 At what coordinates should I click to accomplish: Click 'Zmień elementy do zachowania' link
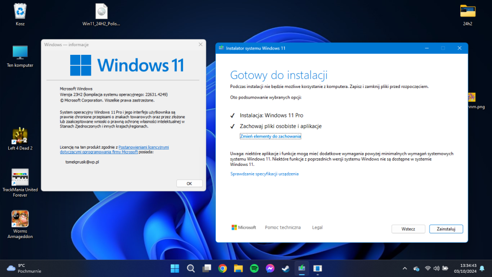[271, 136]
